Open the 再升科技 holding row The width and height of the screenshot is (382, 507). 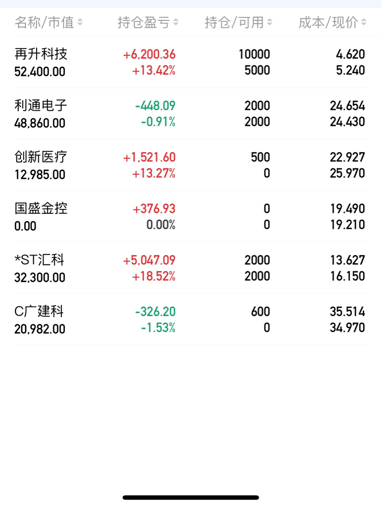click(x=191, y=62)
